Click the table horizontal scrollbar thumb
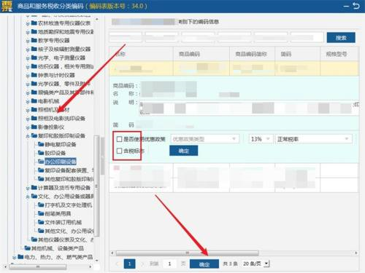365x273 pixels. tap(187, 253)
